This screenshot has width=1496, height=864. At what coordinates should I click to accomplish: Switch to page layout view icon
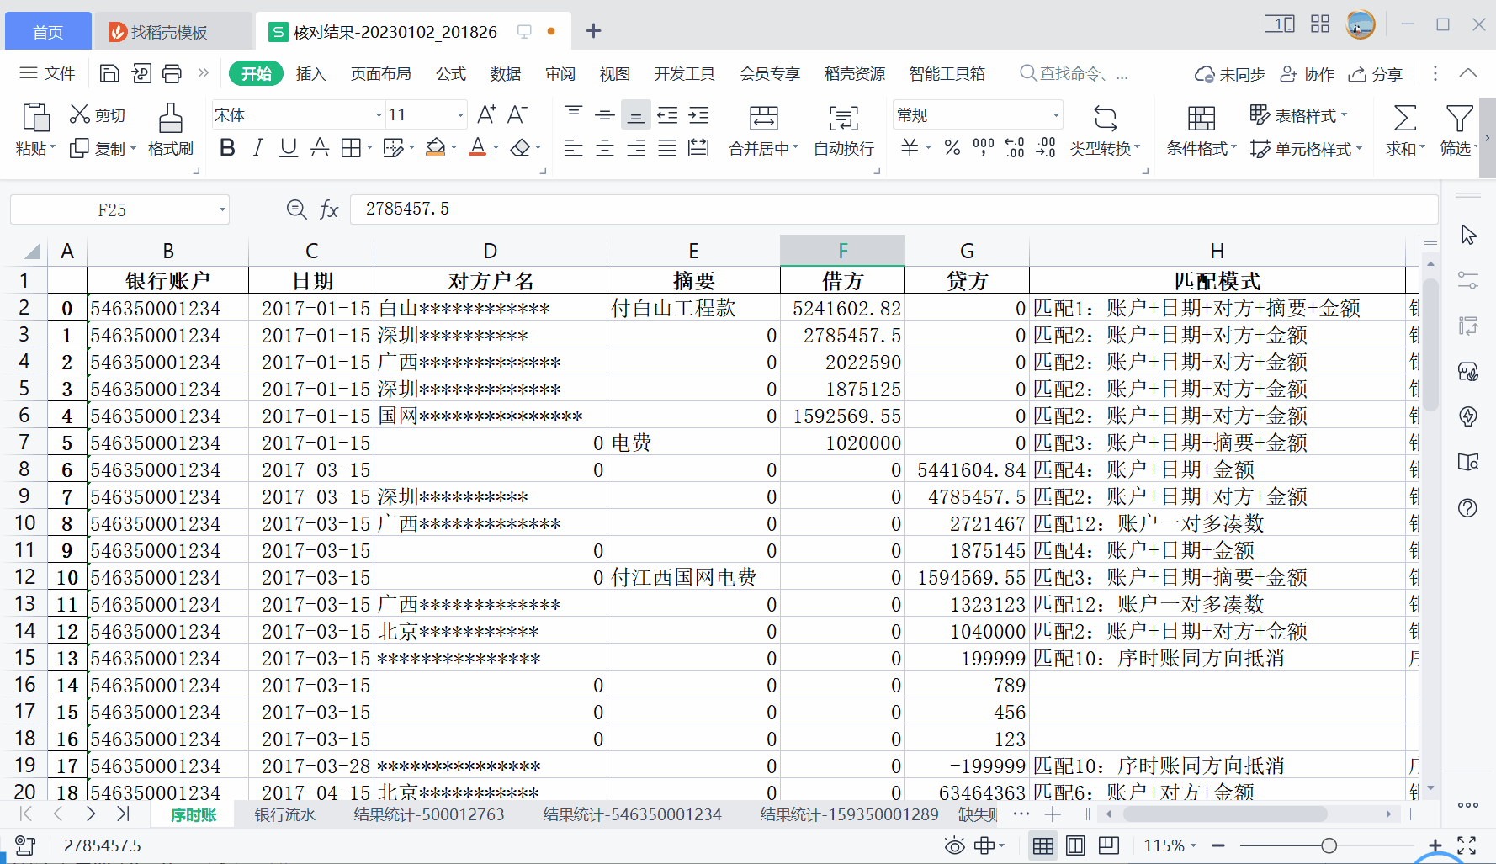pyautogui.click(x=1075, y=845)
